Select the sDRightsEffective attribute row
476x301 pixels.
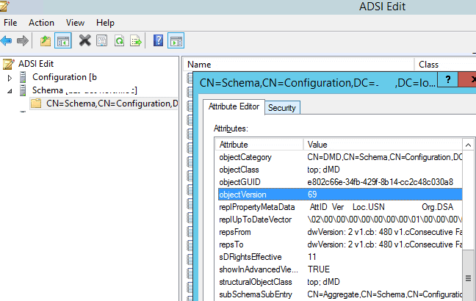(340, 257)
